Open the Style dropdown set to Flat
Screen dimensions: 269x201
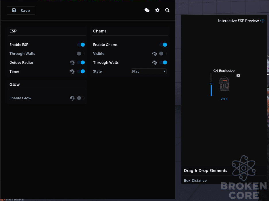[149, 71]
